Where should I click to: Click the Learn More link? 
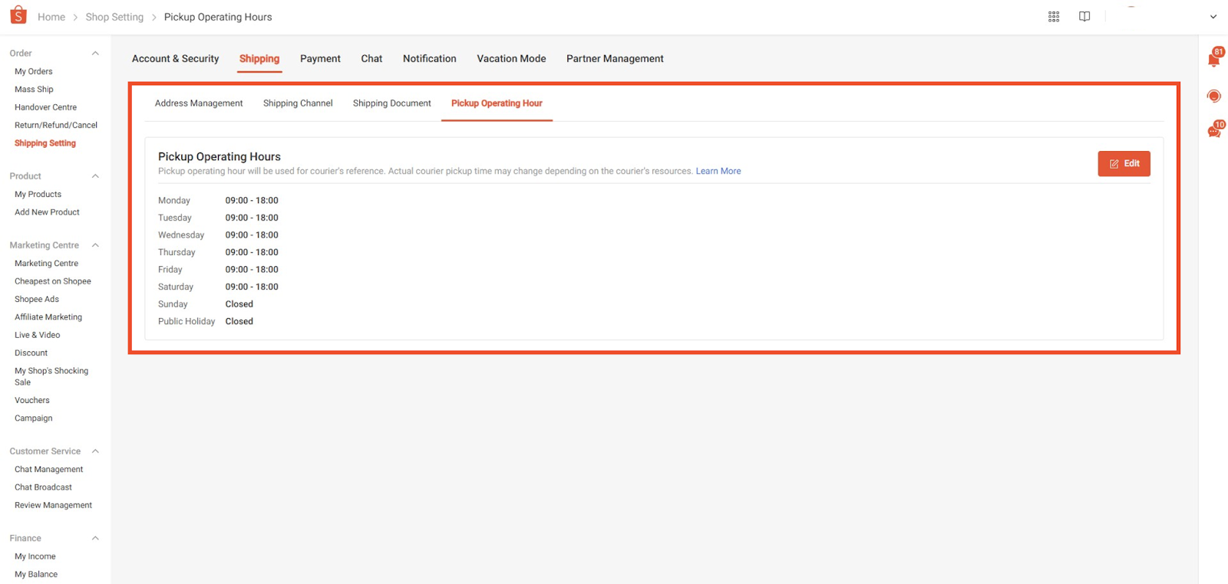(718, 172)
